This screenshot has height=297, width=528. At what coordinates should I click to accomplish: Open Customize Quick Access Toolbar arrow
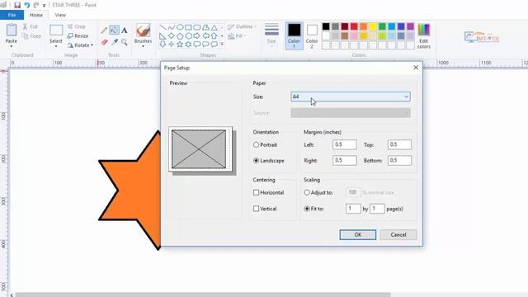(44, 6)
